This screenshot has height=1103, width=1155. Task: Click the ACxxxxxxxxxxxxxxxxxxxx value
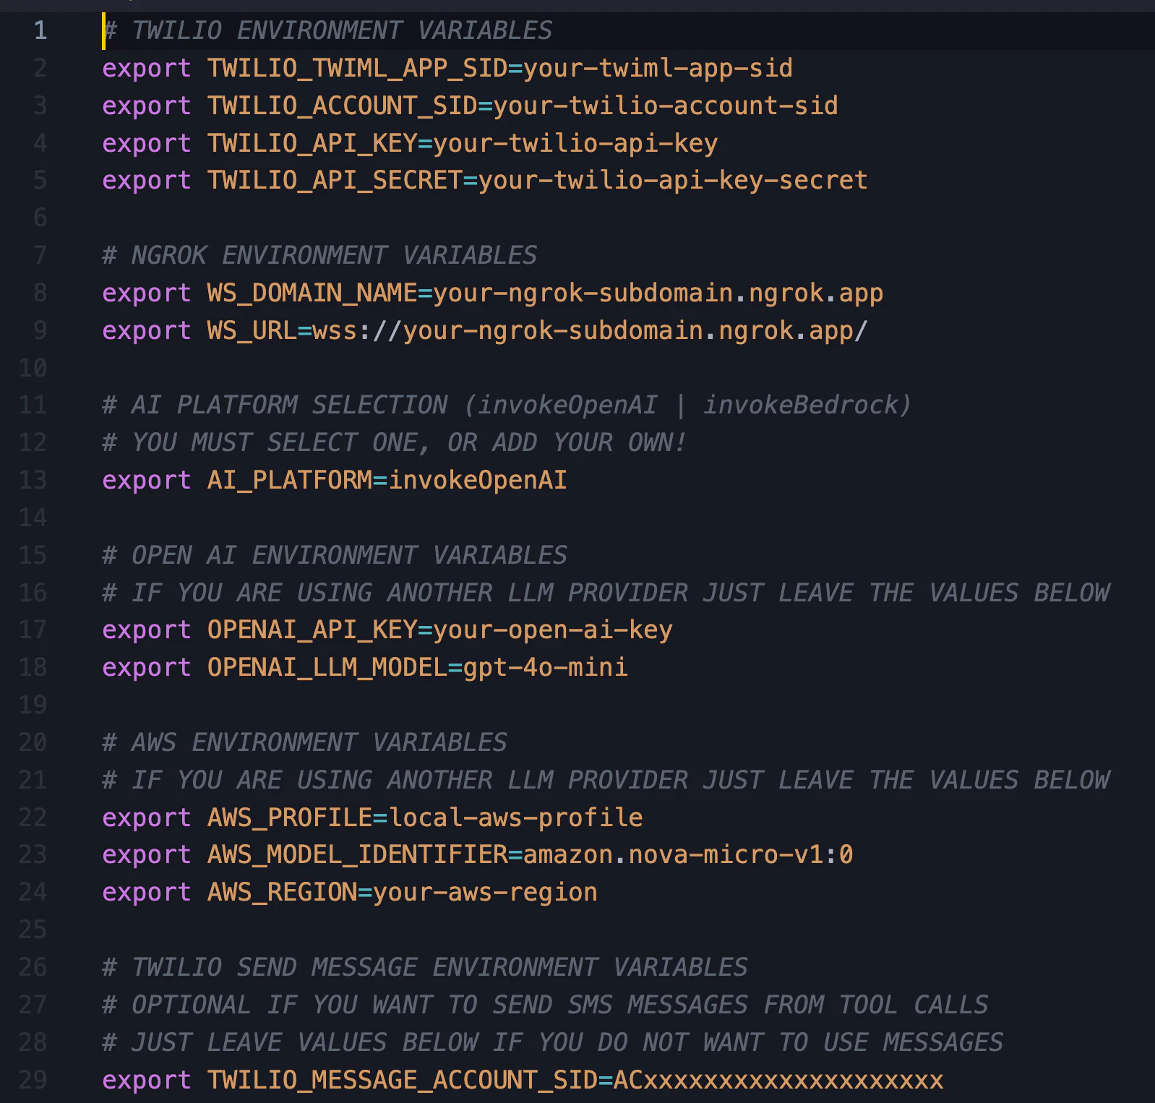pos(778,1080)
